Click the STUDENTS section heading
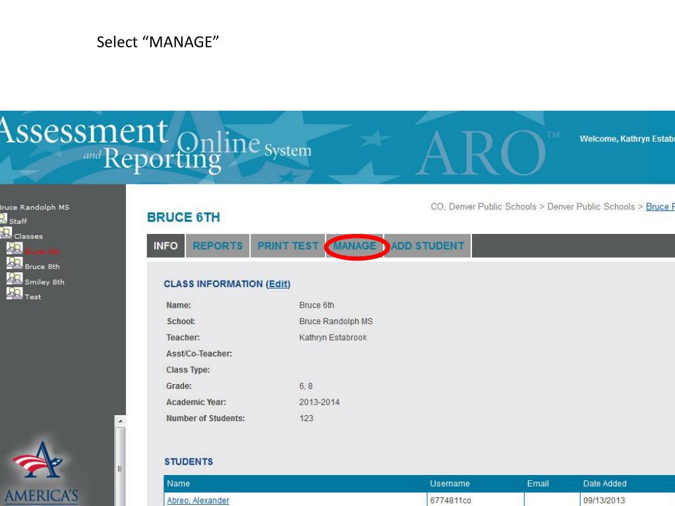 [x=189, y=462]
